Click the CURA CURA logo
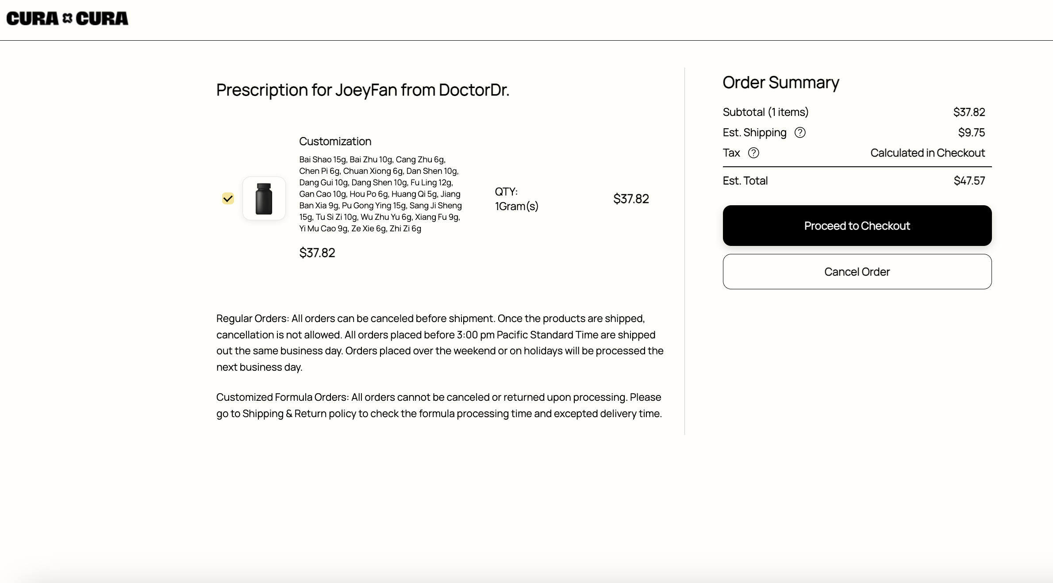The width and height of the screenshot is (1053, 583). click(x=67, y=19)
